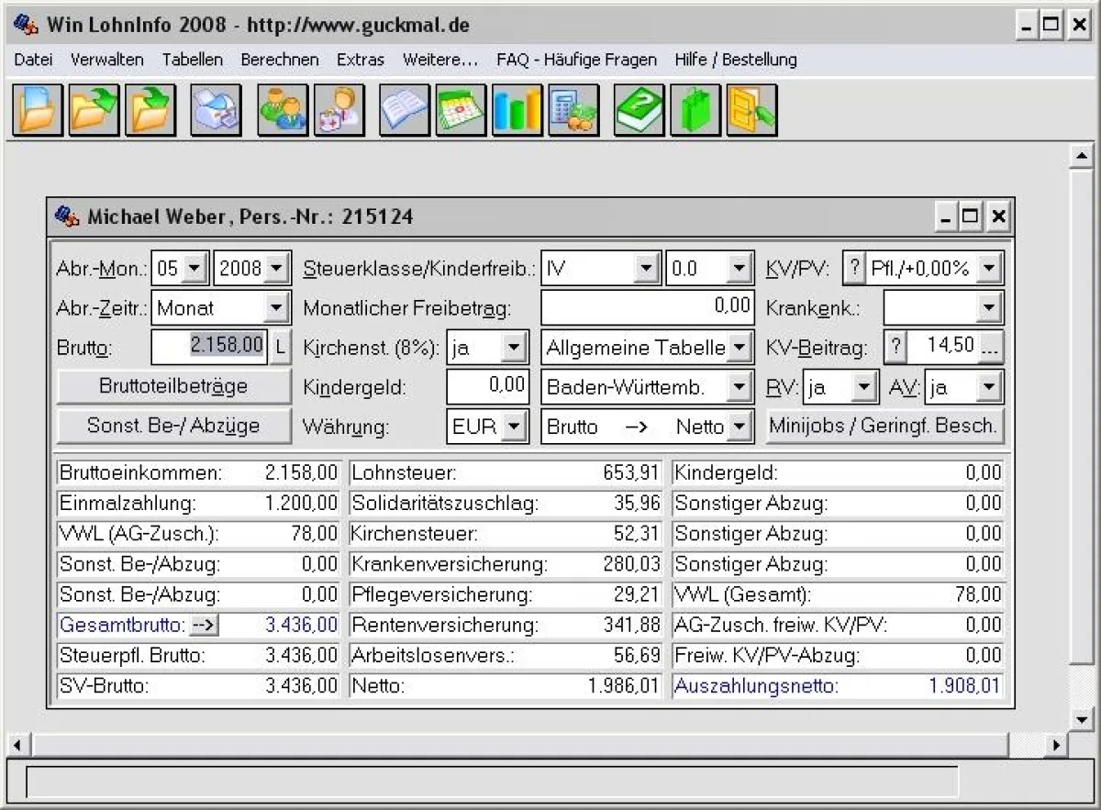Open the calendar icon

(461, 109)
